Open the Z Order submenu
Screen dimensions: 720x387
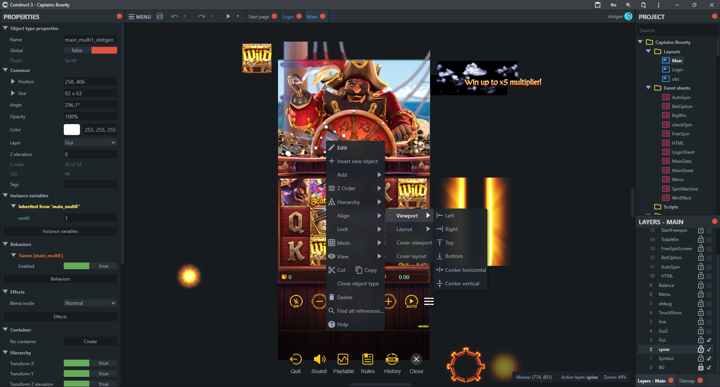tap(355, 188)
